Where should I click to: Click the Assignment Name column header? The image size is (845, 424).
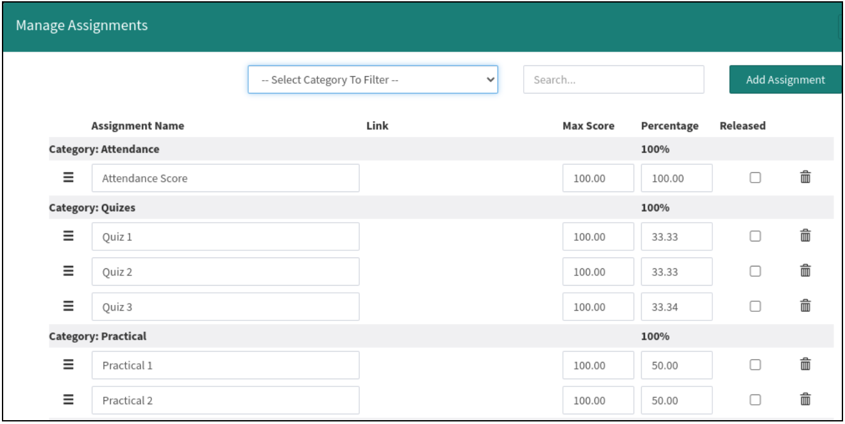coord(138,126)
